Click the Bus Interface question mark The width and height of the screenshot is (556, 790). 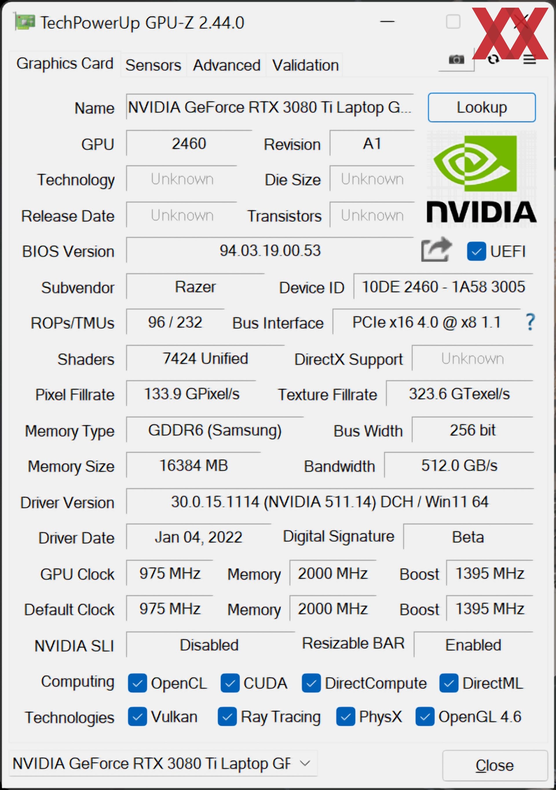point(530,322)
